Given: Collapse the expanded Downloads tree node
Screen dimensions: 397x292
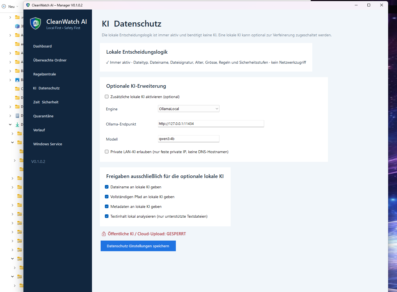Looking at the screenshot, I should [x=10, y=125].
